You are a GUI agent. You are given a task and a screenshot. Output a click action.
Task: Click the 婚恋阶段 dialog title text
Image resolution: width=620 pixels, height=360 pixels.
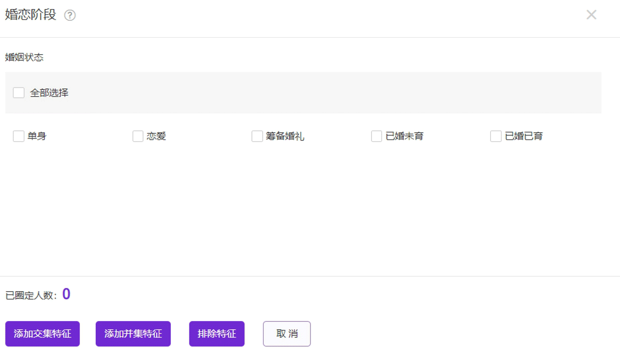click(x=31, y=15)
